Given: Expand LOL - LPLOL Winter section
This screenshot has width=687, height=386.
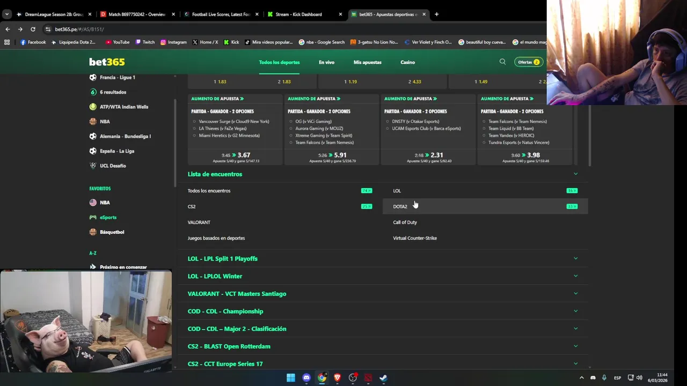Looking at the screenshot, I should (x=383, y=276).
